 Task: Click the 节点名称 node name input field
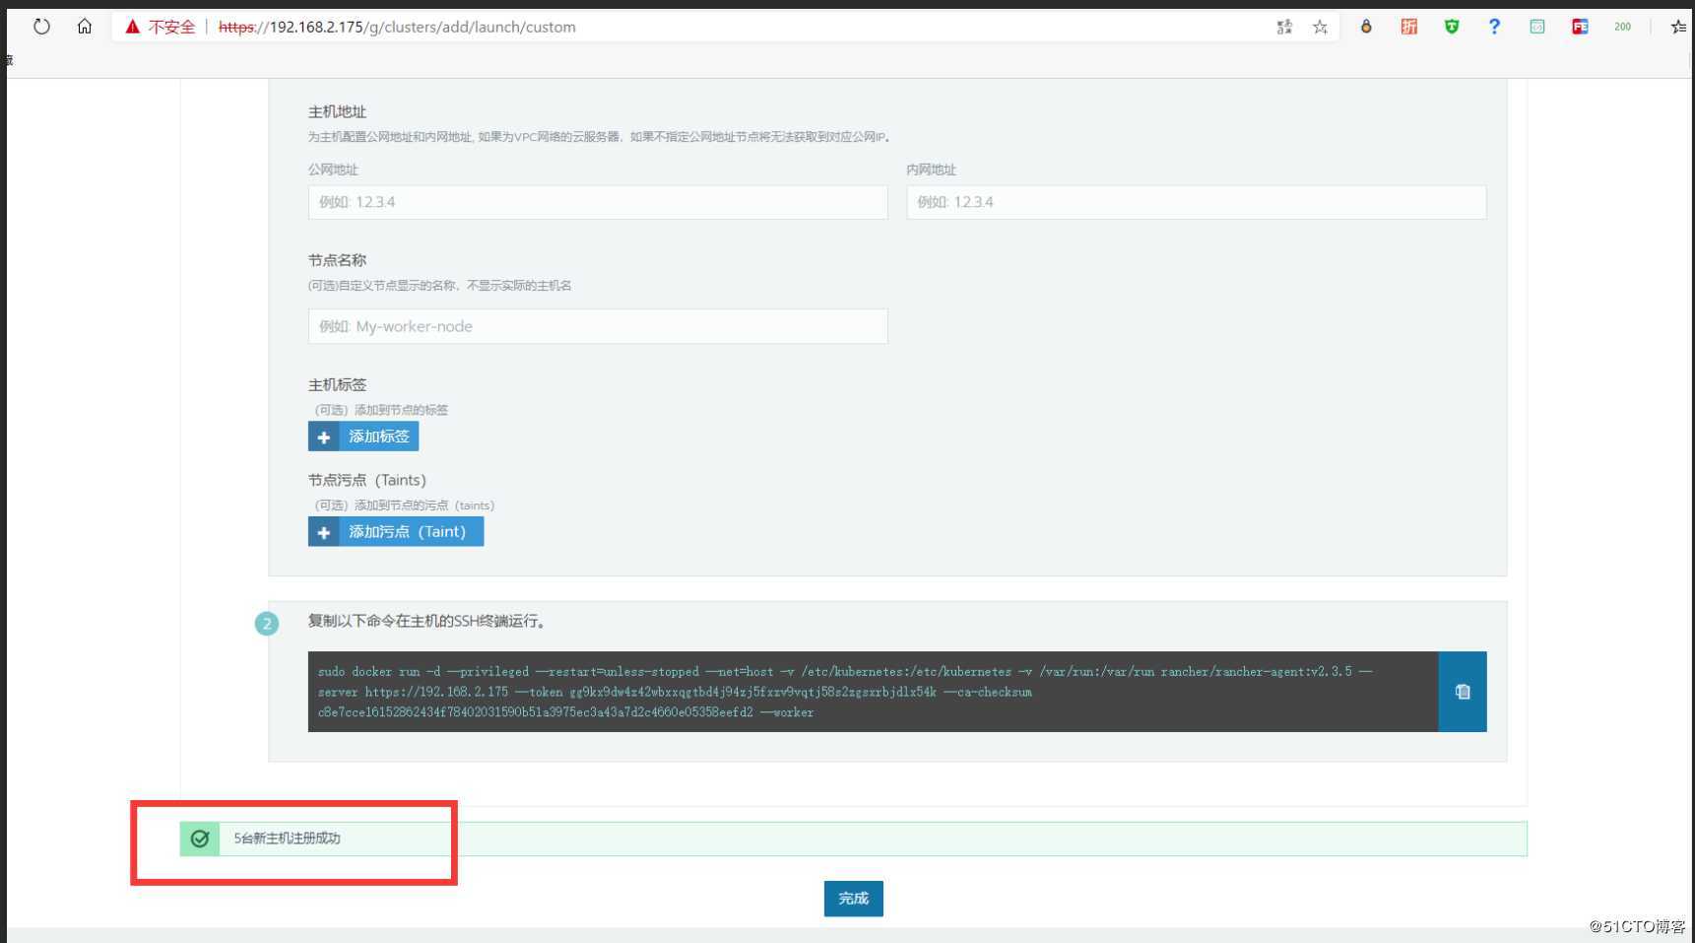pos(598,326)
